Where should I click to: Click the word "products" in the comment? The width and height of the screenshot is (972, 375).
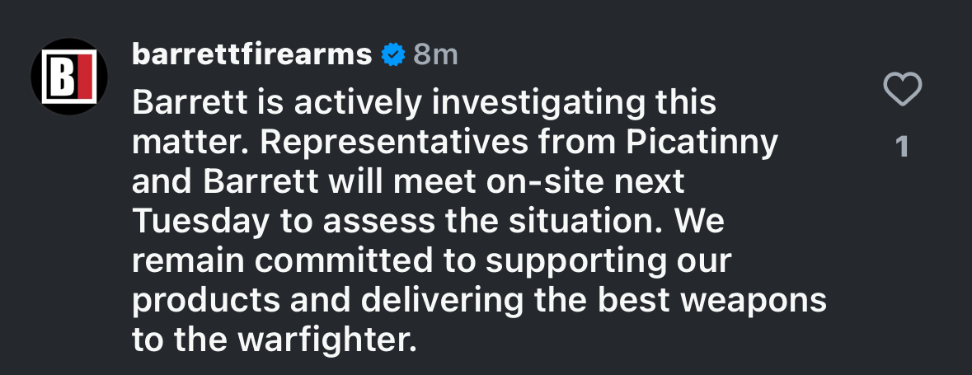(204, 300)
